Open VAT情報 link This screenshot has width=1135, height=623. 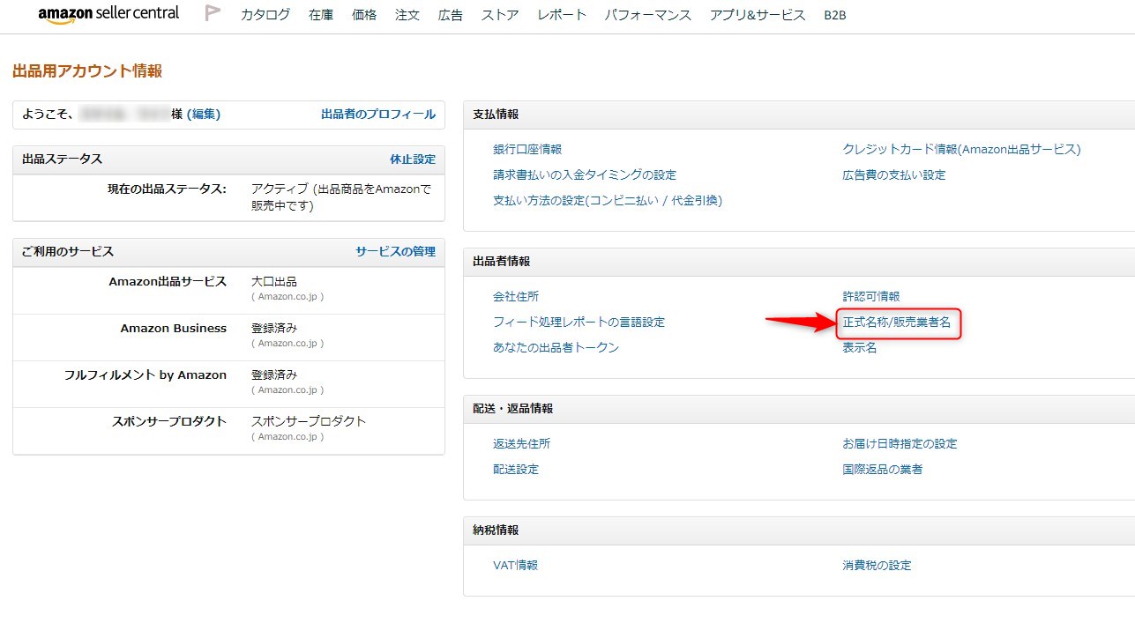coord(515,565)
